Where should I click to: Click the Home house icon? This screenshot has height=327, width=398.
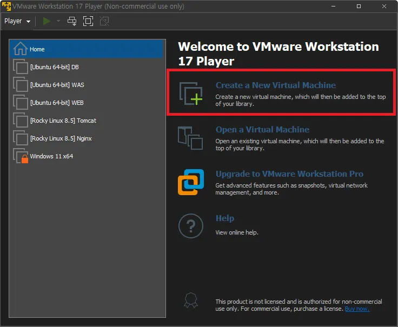(21, 49)
